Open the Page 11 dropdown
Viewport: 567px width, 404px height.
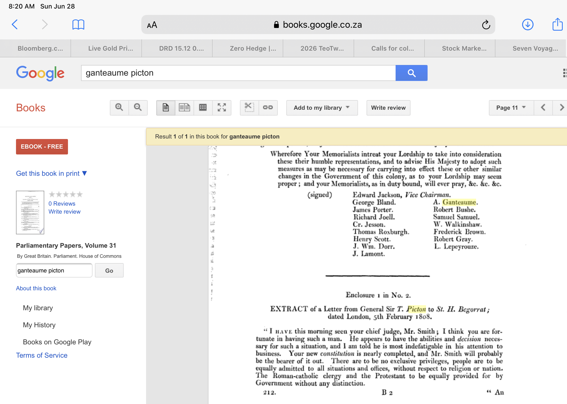pyautogui.click(x=511, y=108)
